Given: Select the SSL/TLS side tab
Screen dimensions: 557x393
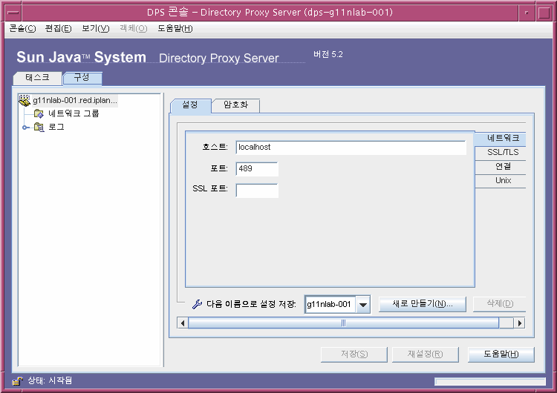Looking at the screenshot, I should pos(501,153).
